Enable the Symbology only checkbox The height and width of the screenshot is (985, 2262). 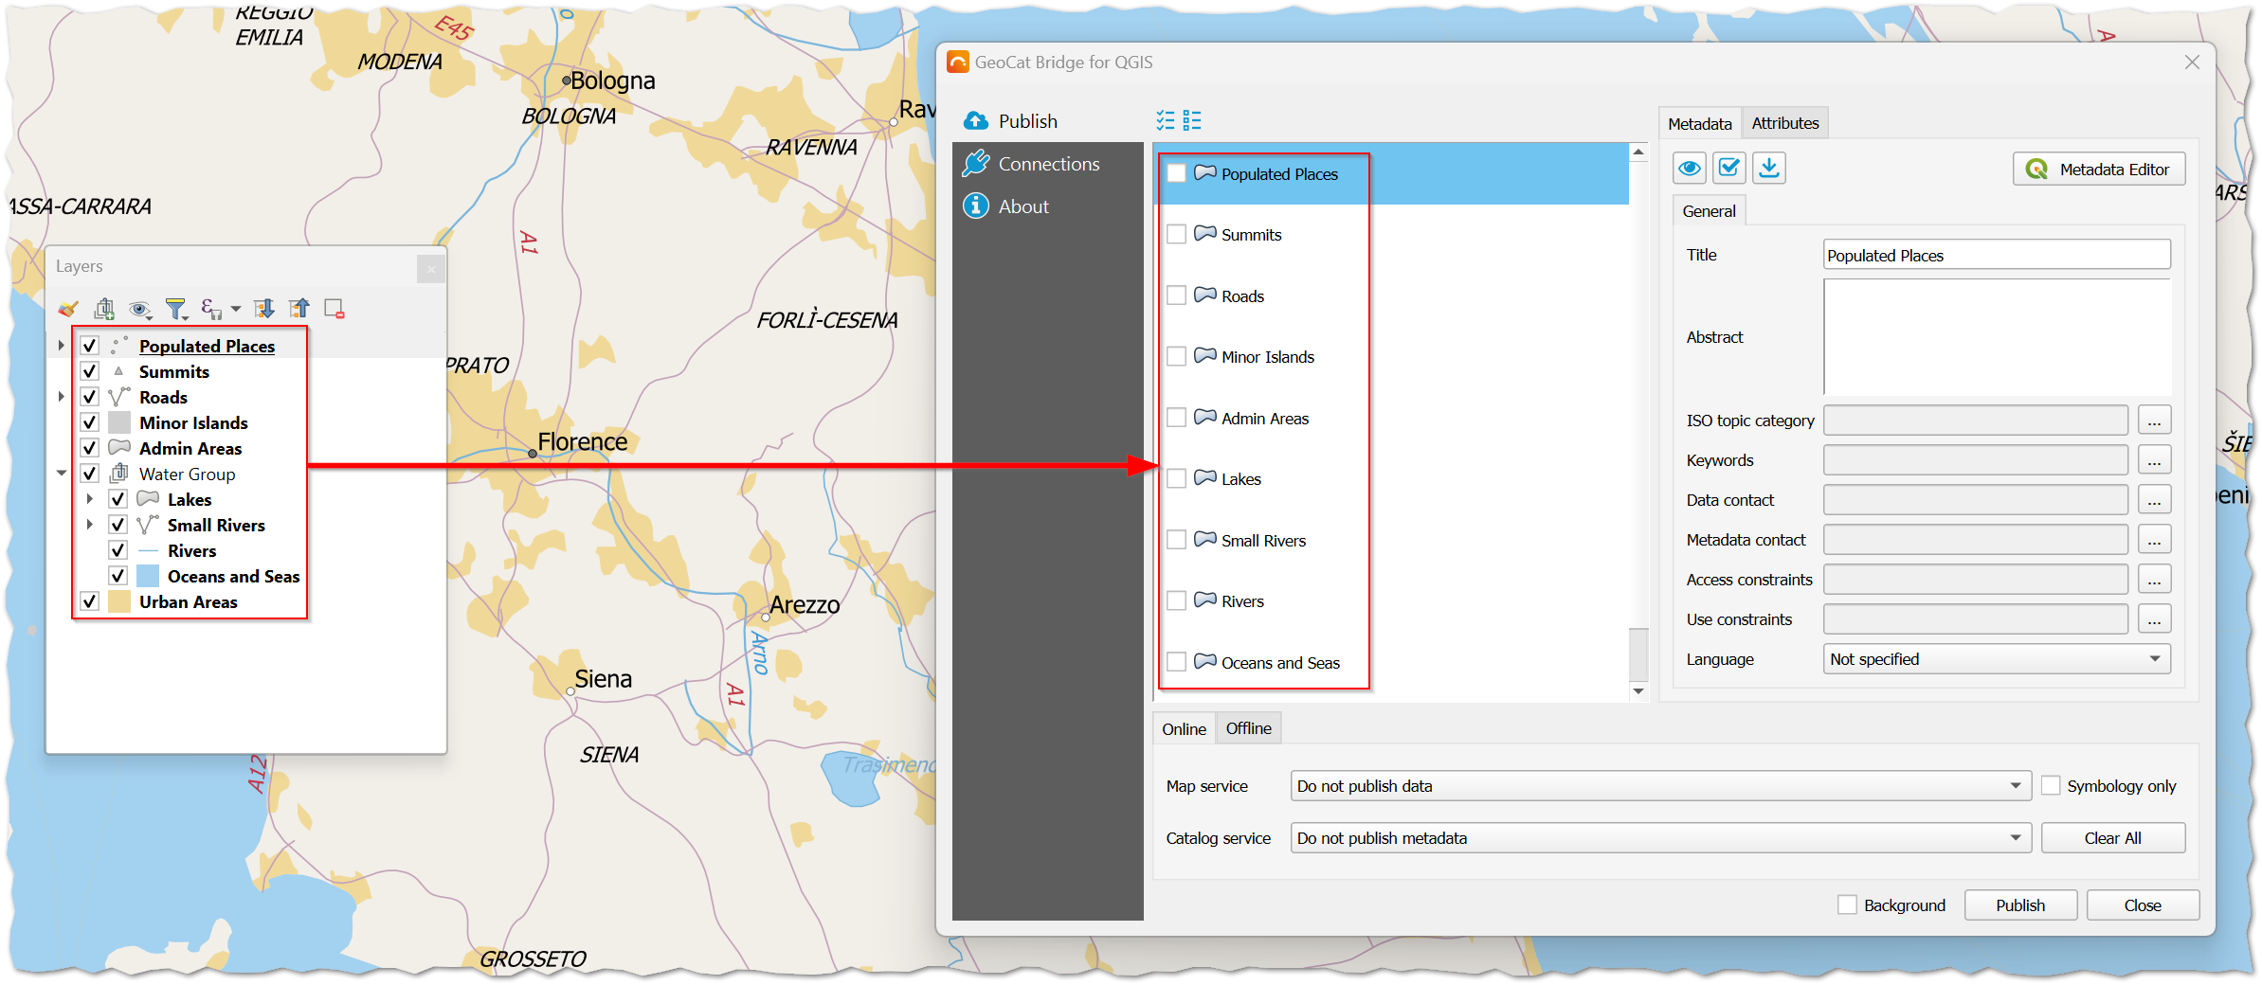[x=2052, y=785]
